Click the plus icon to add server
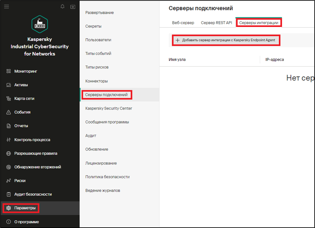The height and width of the screenshot is (228, 315). 177,40
